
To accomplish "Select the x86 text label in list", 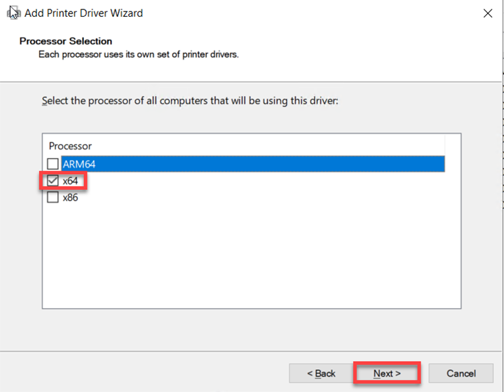I will (71, 198).
